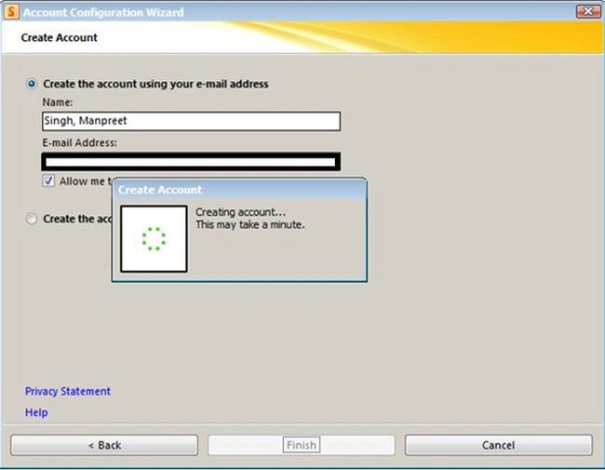Click the Name field containing 'Singh, Manpreet'
This screenshot has width=605, height=470.
pyautogui.click(x=191, y=121)
